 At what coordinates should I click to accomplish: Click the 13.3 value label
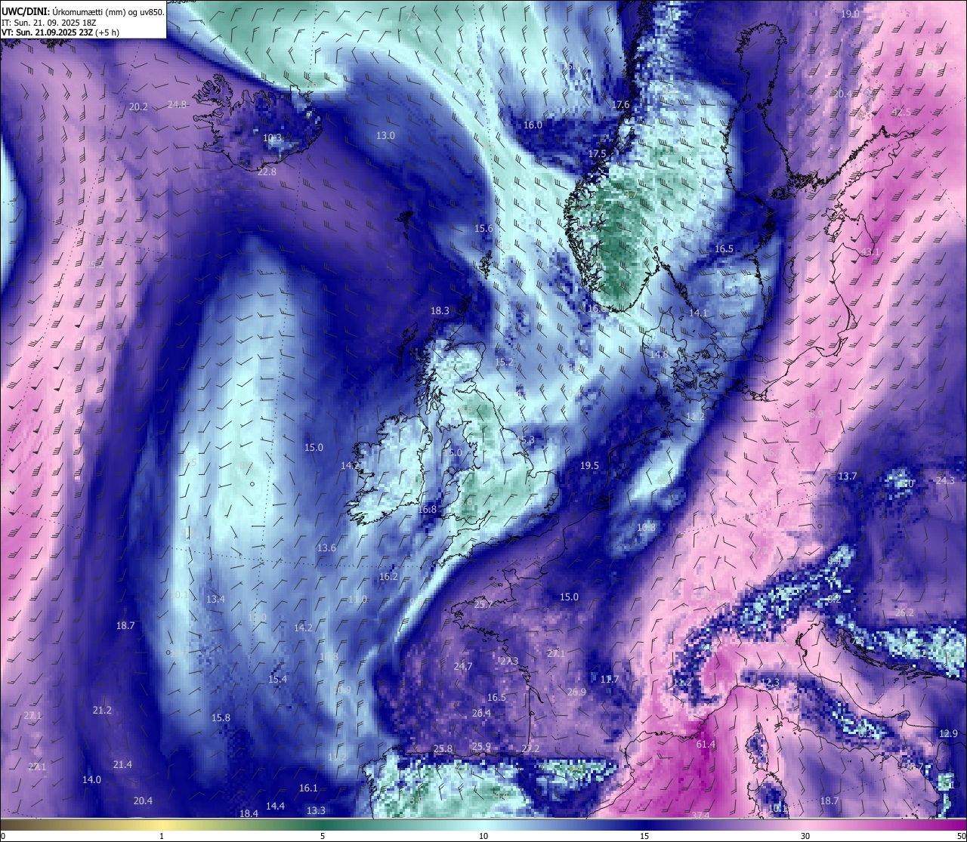pyautogui.click(x=316, y=810)
